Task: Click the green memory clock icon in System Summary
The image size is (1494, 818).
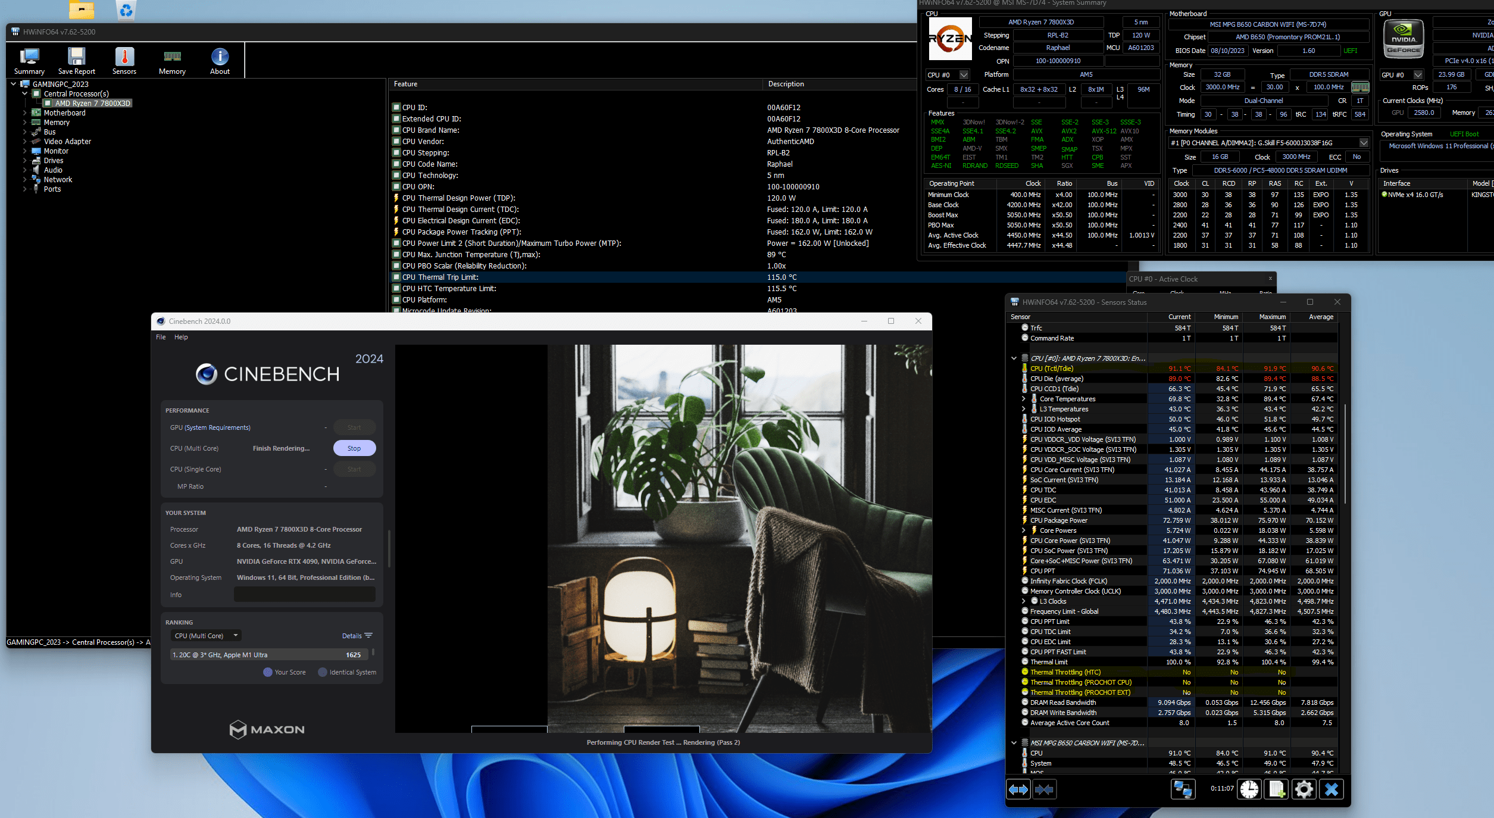Action: coord(1360,88)
